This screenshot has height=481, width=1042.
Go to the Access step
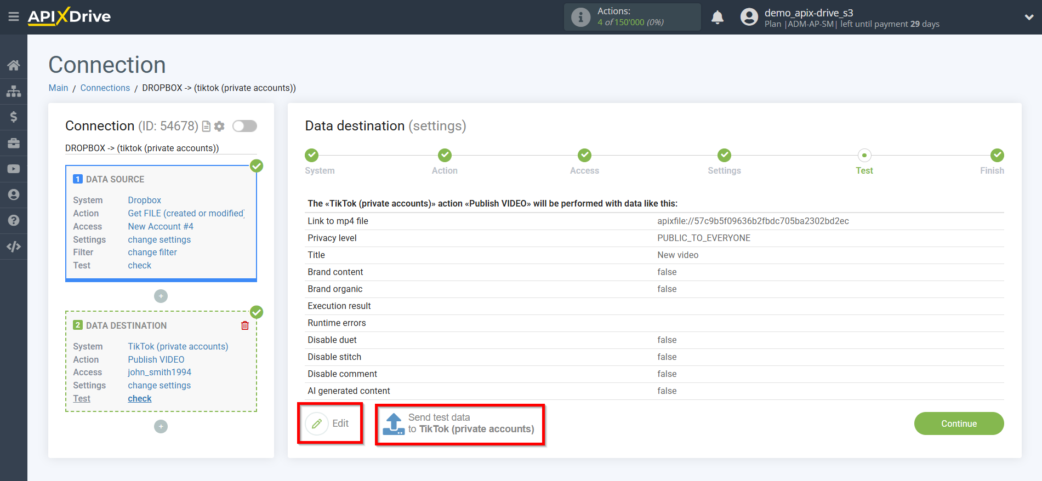click(x=584, y=162)
